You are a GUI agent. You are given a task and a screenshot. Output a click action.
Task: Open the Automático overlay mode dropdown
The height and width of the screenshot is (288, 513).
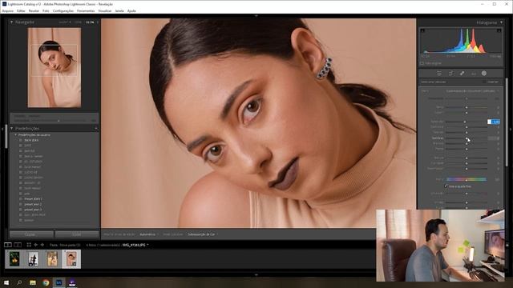click(x=149, y=234)
